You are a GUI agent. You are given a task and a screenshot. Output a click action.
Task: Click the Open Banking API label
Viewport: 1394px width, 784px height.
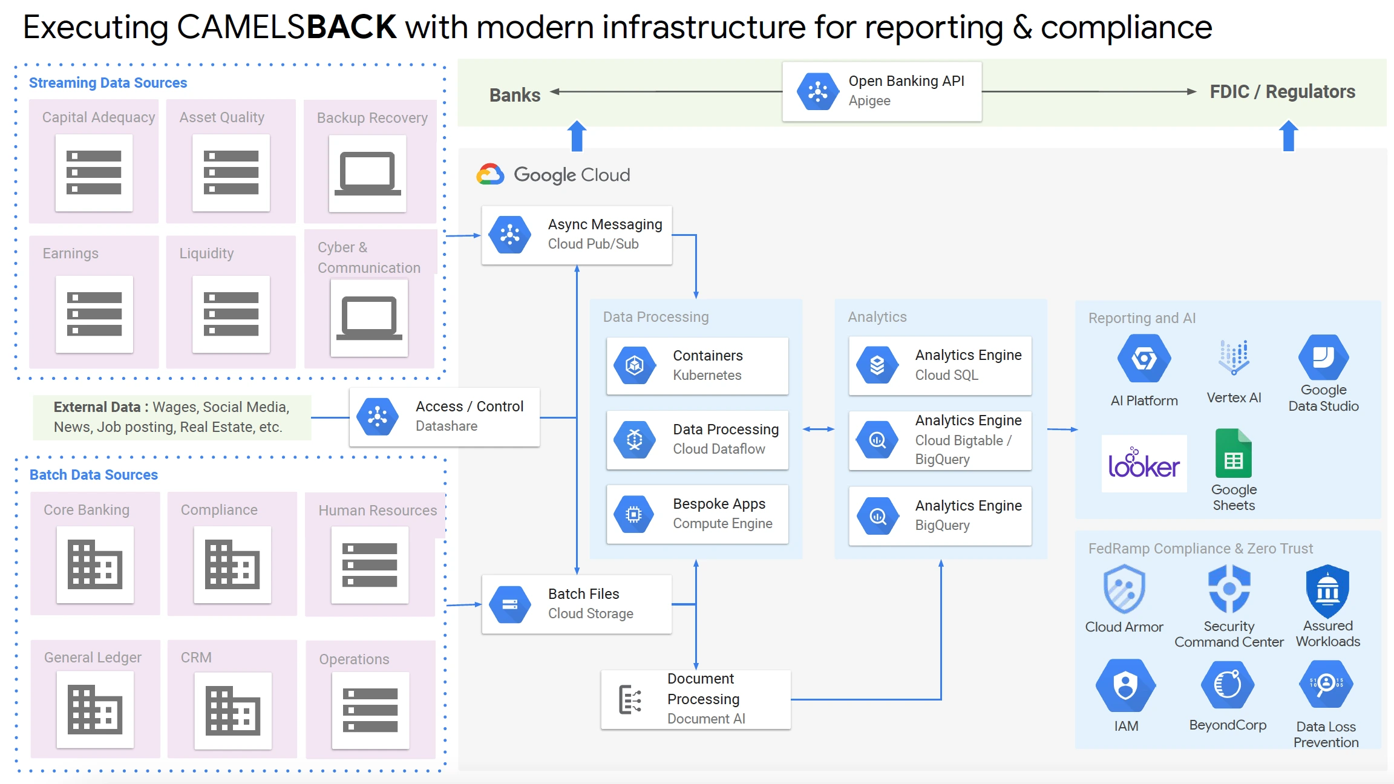pos(906,81)
